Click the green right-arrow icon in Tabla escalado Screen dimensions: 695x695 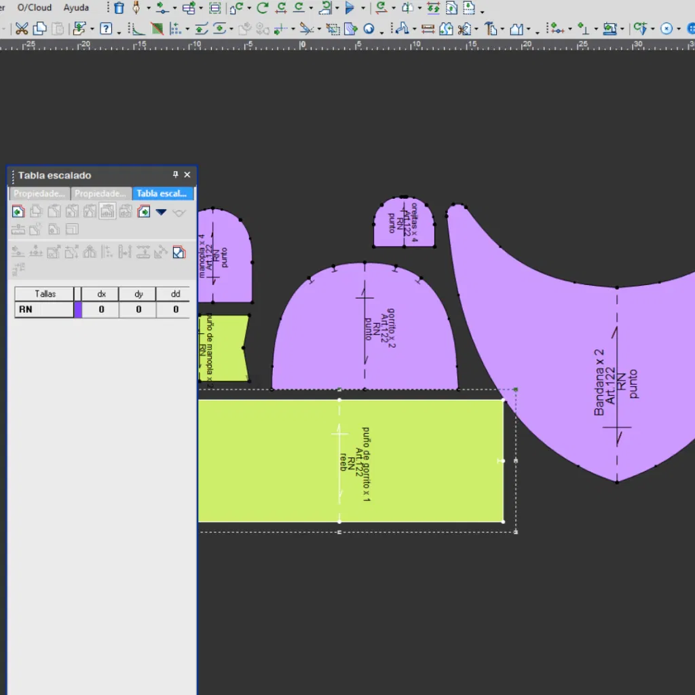pos(143,212)
